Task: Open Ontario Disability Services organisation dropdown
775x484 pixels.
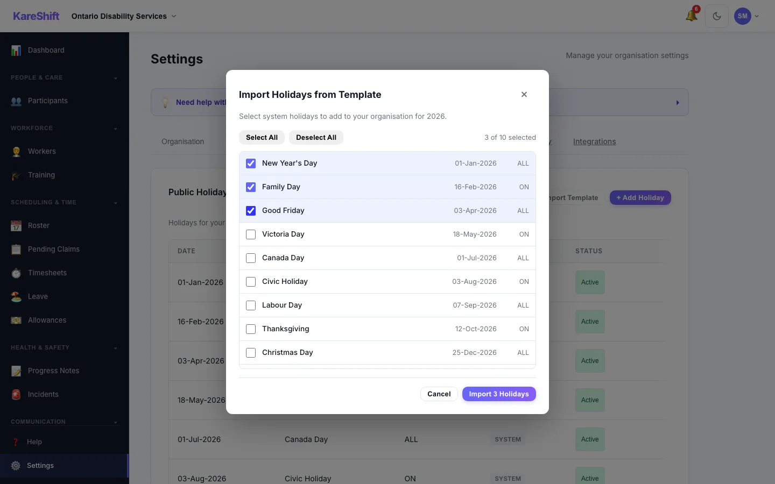Action: pyautogui.click(x=124, y=16)
